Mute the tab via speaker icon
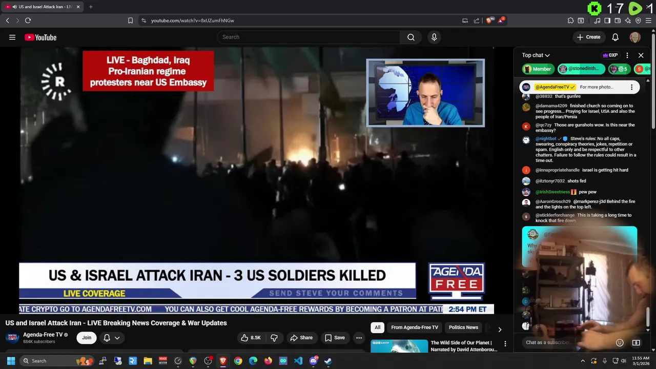This screenshot has height=369, width=656. tap(14, 7)
